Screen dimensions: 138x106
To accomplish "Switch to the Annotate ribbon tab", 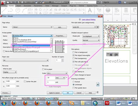I will pyautogui.click(x=27, y=6).
